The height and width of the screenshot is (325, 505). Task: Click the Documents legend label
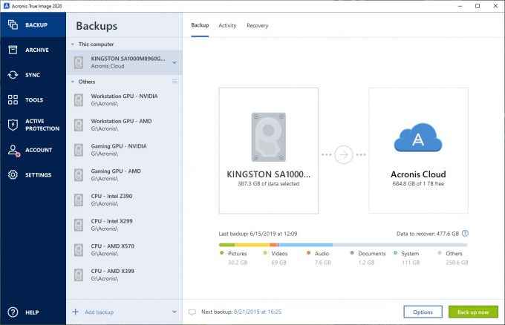click(371, 254)
